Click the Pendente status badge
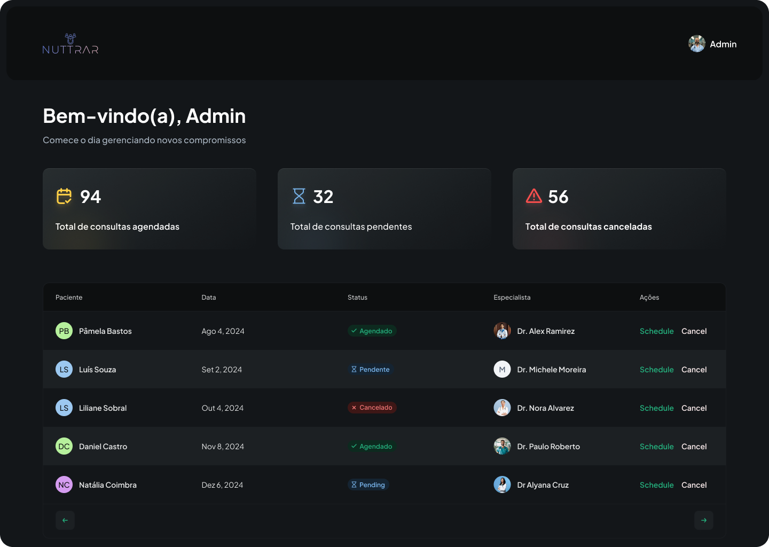 pos(370,370)
